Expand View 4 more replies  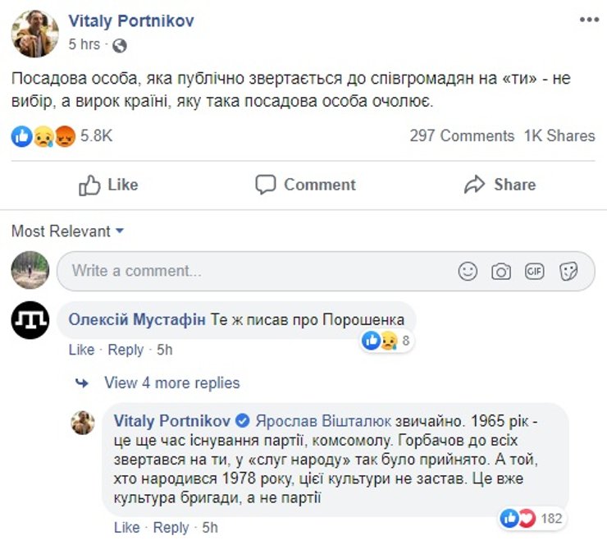171,382
